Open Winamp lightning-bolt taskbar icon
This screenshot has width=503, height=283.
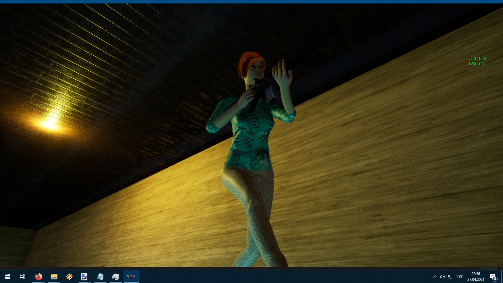(69, 277)
